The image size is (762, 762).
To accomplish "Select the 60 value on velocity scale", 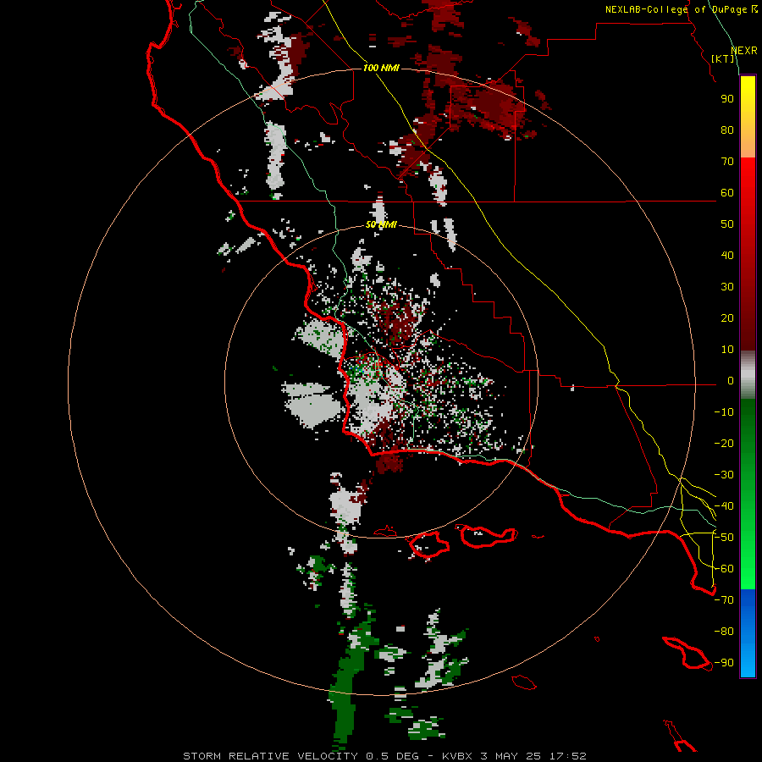I will tap(727, 192).
